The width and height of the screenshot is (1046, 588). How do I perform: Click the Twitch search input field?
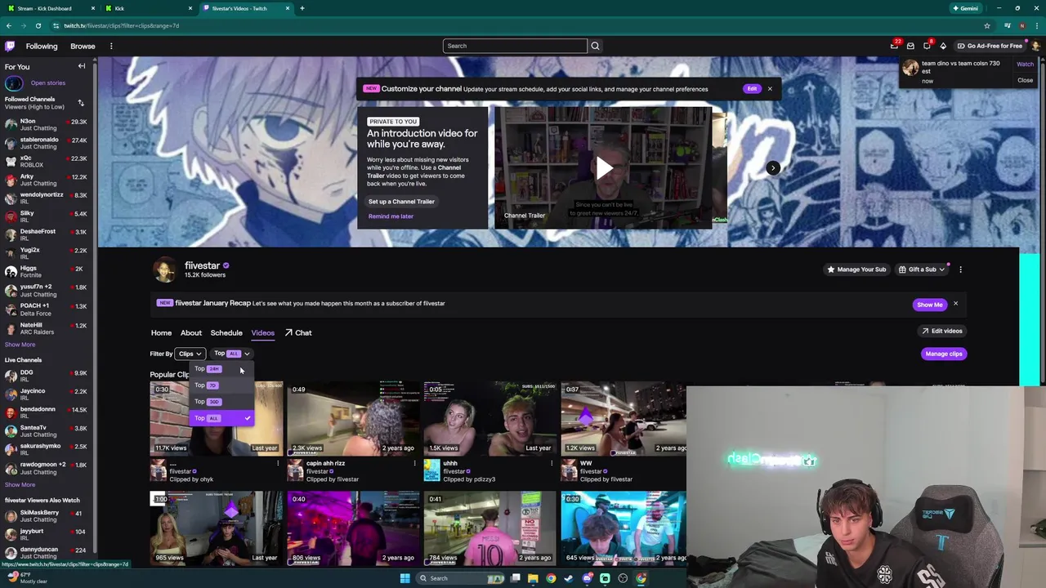(515, 46)
